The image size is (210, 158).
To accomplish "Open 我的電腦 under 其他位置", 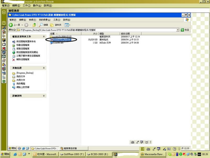I will pyautogui.click(x=21, y=83).
